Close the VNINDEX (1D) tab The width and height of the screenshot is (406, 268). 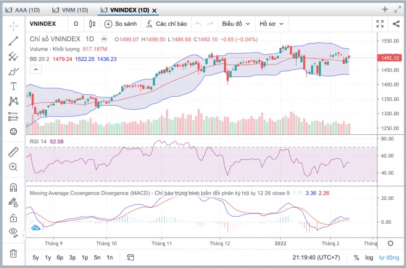(154, 11)
